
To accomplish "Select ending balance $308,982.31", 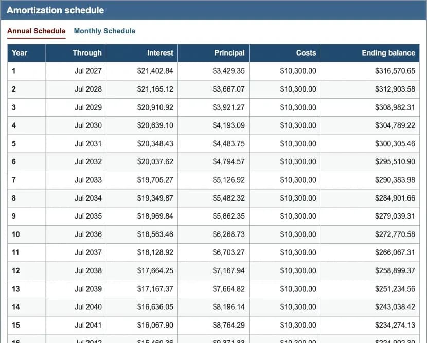I will pyautogui.click(x=395, y=107).
